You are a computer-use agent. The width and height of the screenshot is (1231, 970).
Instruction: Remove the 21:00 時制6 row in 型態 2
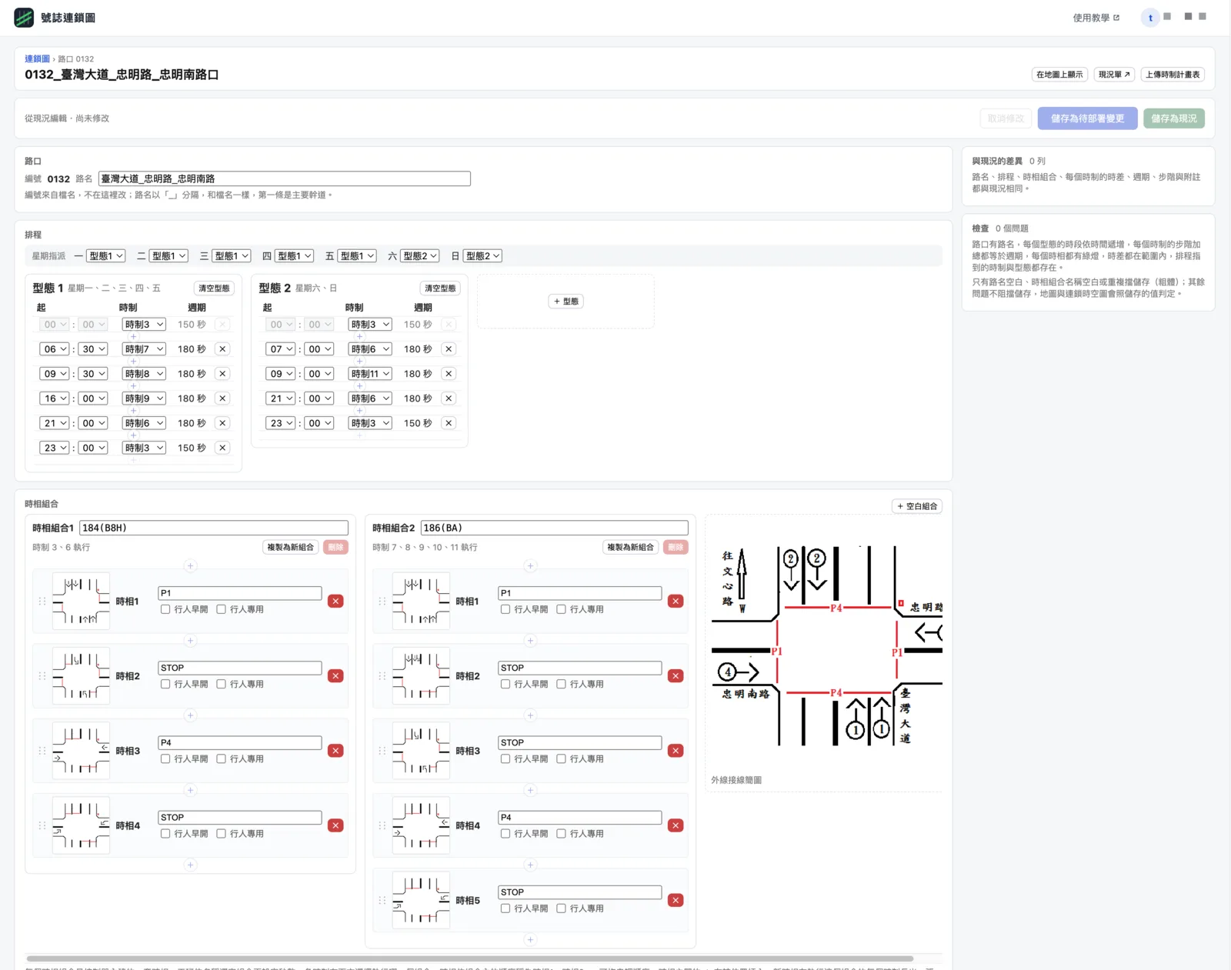(x=449, y=398)
